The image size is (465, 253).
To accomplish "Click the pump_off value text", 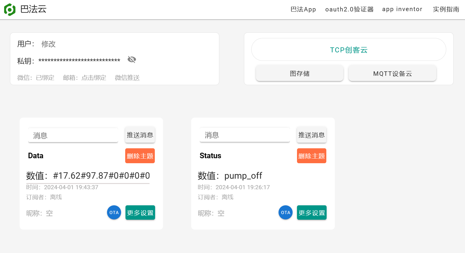I will point(243,176).
